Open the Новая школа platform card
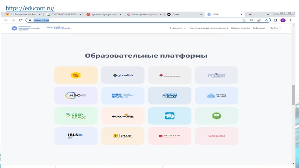The width and height of the screenshot is (299, 168). coord(123,96)
